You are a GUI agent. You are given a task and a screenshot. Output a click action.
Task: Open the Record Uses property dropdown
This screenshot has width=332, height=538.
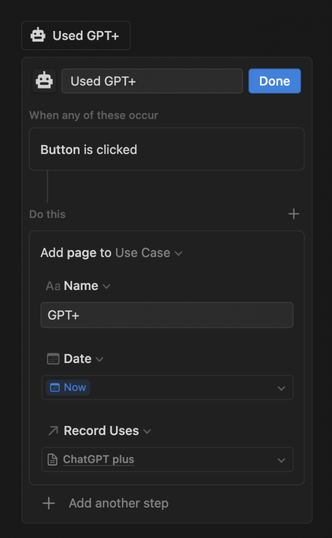147,431
